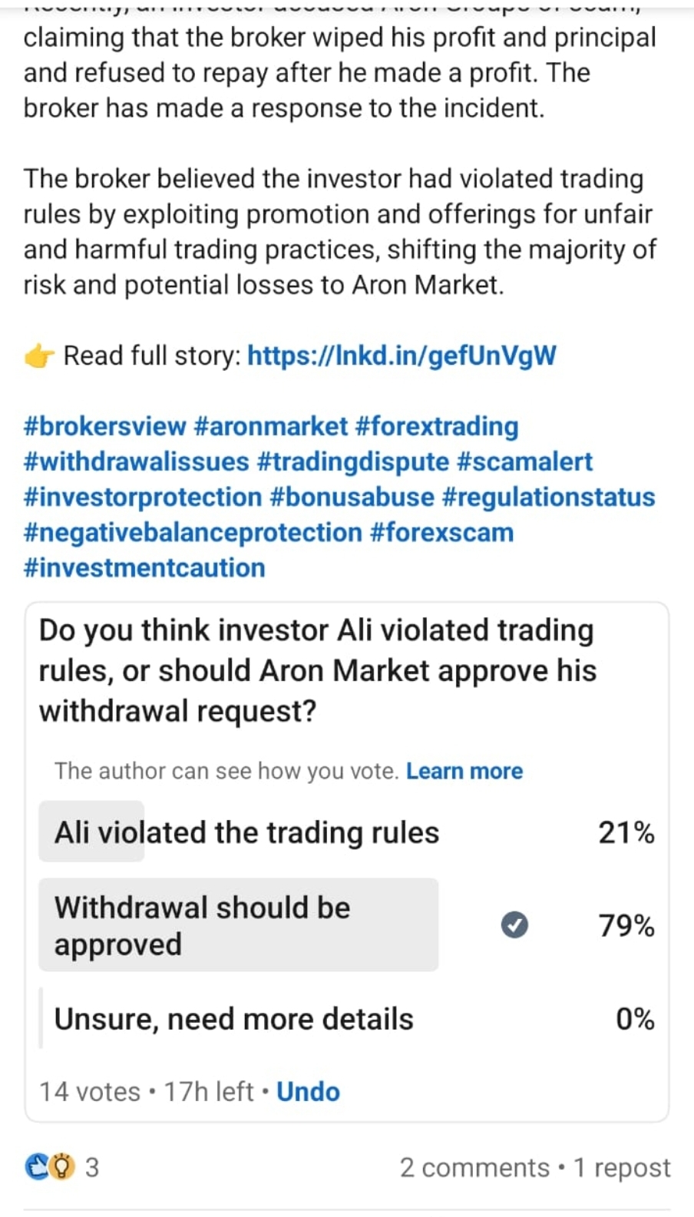Screen dimensions: 694x1217
Task: Open the #scamalert hashtag
Action: (524, 461)
